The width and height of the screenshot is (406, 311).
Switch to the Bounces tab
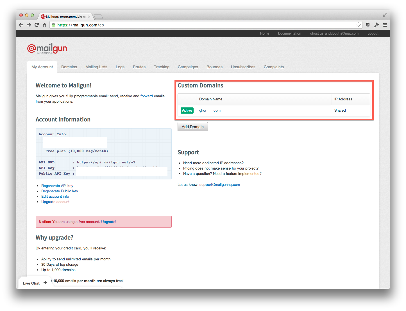pyautogui.click(x=214, y=67)
